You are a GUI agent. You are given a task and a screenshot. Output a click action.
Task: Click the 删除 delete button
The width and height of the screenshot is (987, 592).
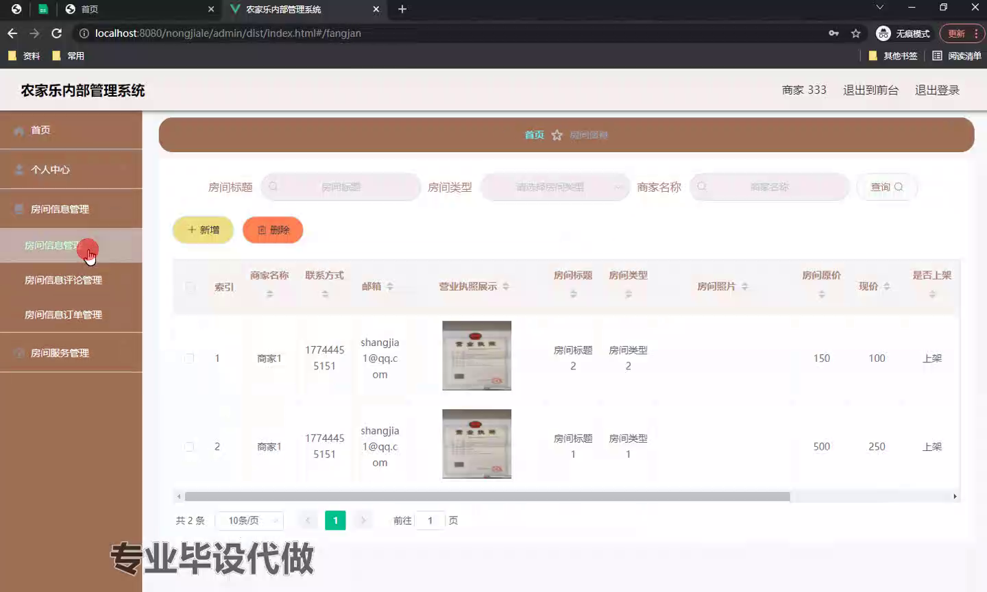pos(273,230)
